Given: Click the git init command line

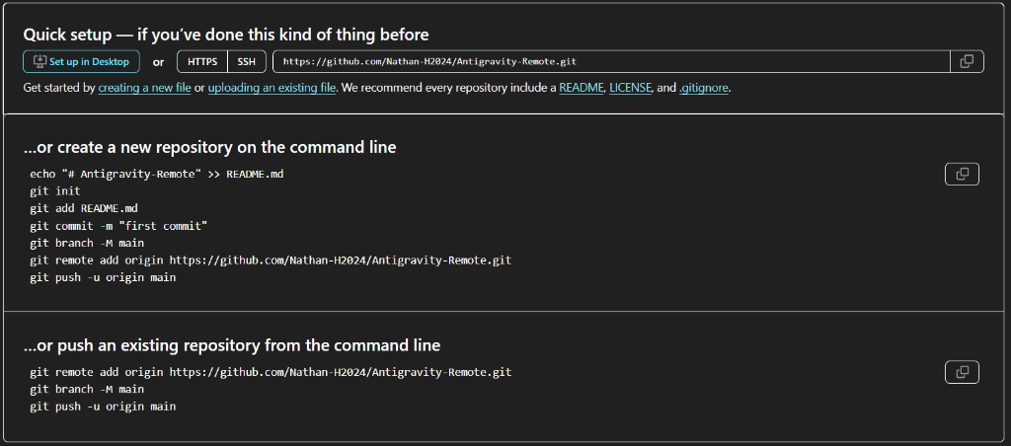Looking at the screenshot, I should [x=55, y=191].
